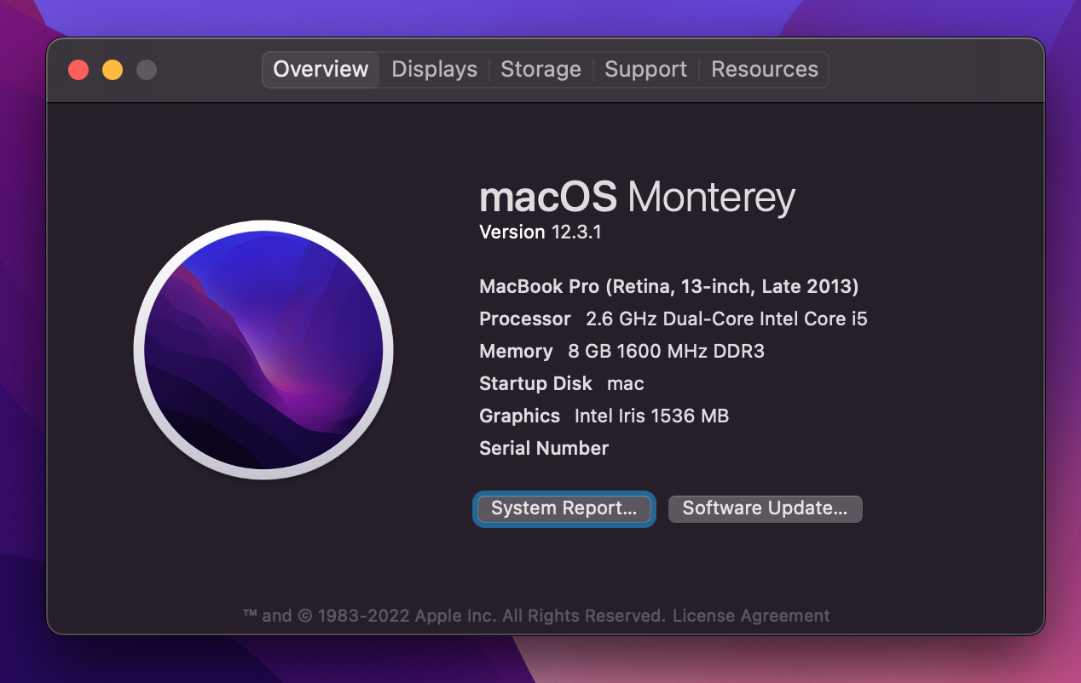Click the Intel Iris 1536 MB value
This screenshot has height=683, width=1081.
651,416
